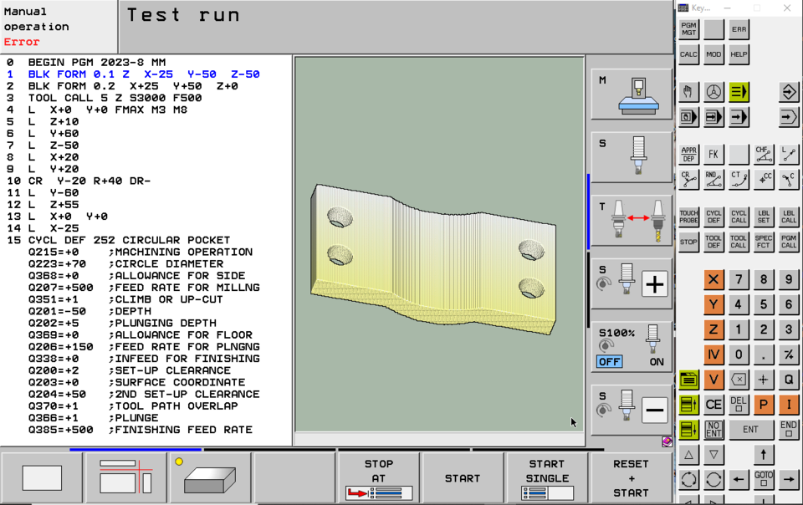Select the FK free contour programming key
Viewport: 803px width, 505px height.
(713, 154)
